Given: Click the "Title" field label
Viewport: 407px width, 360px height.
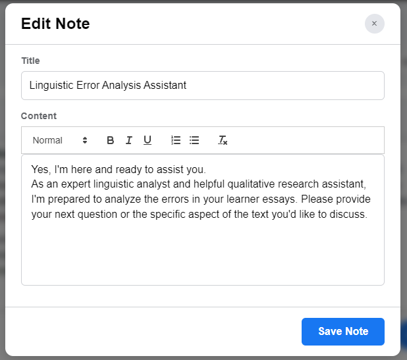Looking at the screenshot, I should (30, 61).
